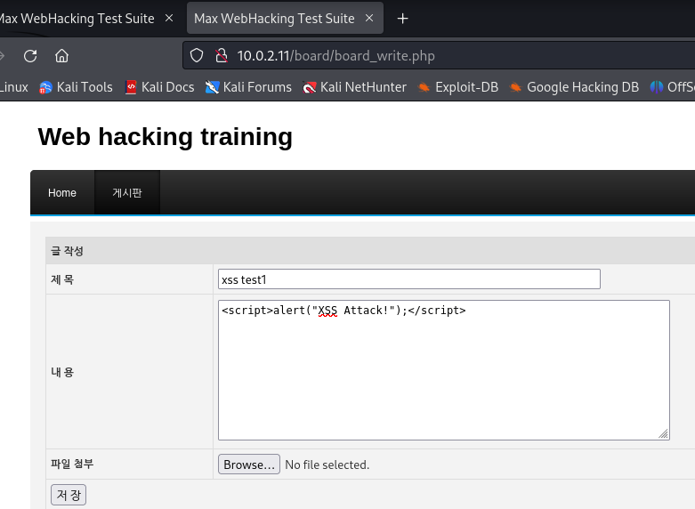
Task: Click the 내 용 label
Action: pos(62,372)
